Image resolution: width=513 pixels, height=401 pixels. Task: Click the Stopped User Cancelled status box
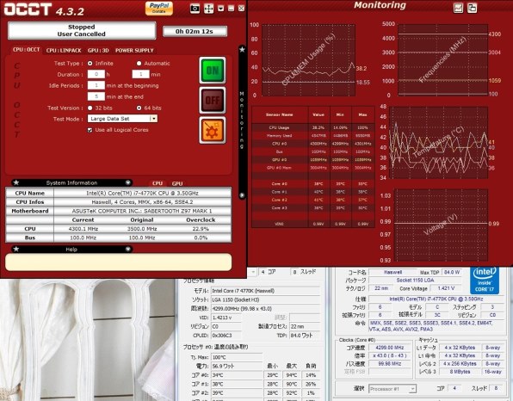(82, 30)
